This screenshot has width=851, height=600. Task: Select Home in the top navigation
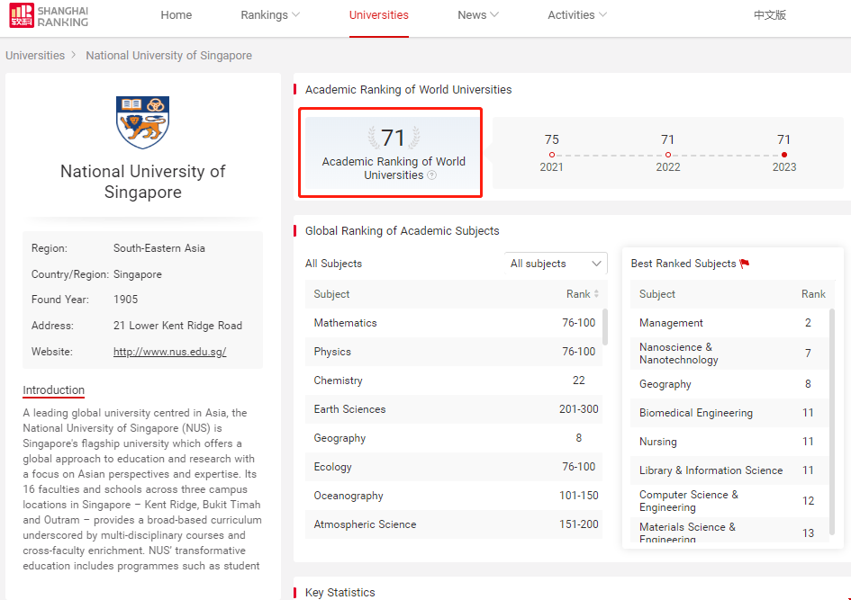click(x=176, y=14)
